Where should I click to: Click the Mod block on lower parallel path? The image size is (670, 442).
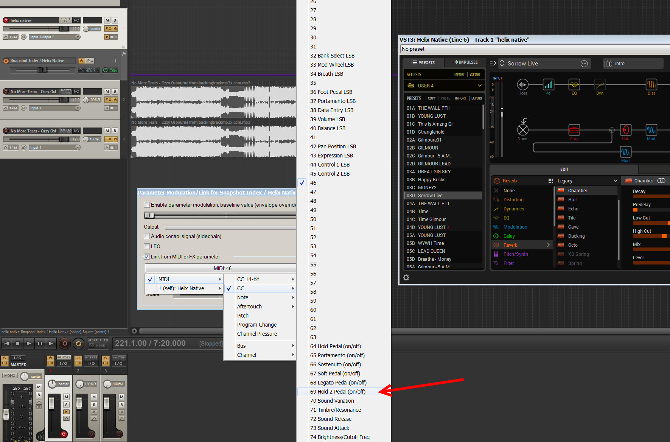(625, 152)
